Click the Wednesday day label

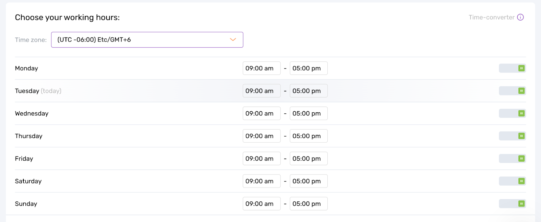click(x=32, y=114)
